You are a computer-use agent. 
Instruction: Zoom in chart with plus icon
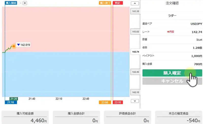click(x=25, y=3)
